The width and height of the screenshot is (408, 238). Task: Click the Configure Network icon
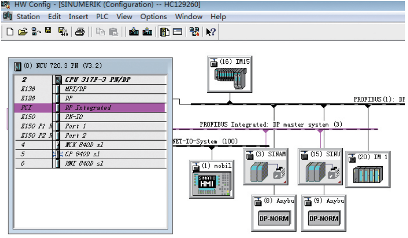point(194,32)
